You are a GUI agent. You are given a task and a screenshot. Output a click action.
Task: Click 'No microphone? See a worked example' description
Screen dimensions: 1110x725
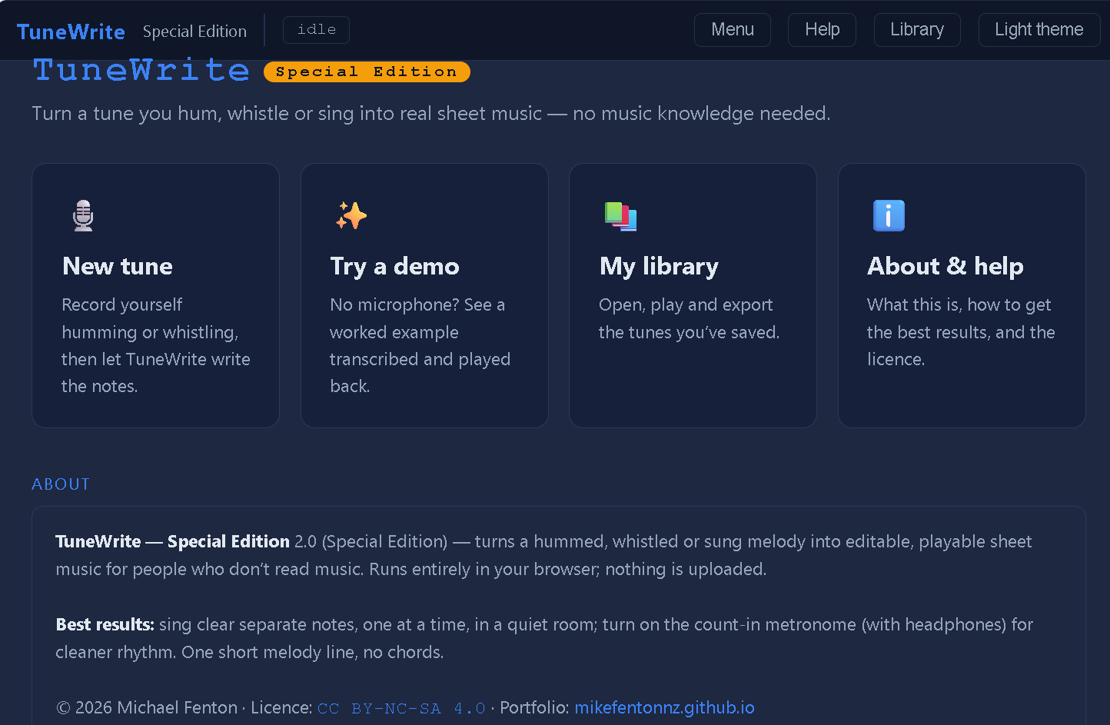420,345
